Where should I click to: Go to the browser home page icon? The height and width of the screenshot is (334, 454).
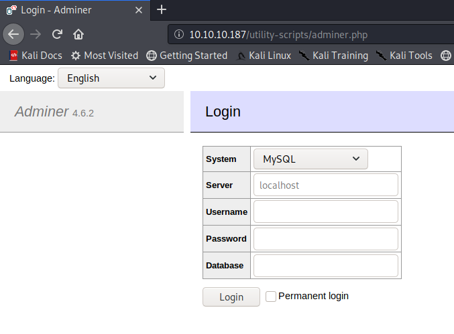78,34
